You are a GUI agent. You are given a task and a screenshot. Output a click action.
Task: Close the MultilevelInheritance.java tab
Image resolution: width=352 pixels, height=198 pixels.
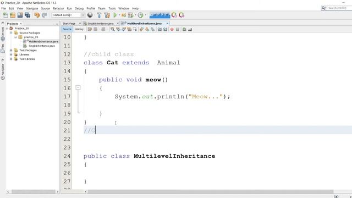(x=167, y=23)
